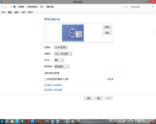
Task: Expand the breadcrumb arrow after 控制面板
Action: (x=26, y=7)
